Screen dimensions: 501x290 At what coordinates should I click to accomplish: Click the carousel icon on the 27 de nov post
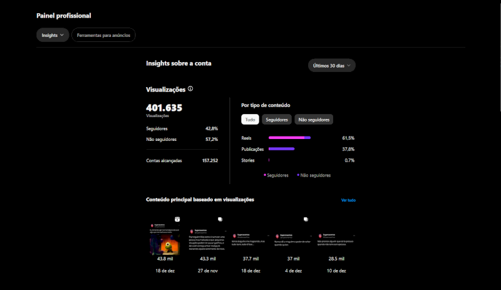(x=220, y=220)
